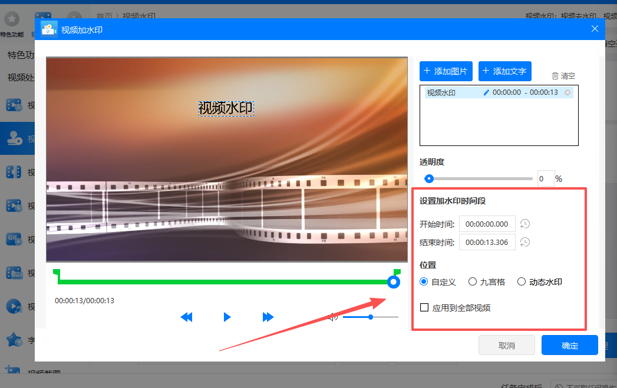Click inside the 开始时间 input field
617x388 pixels.
[x=487, y=224]
